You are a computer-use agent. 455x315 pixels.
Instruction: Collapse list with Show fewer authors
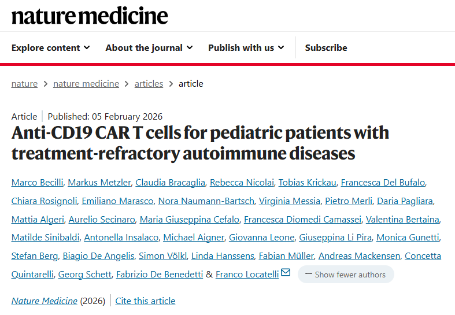pos(346,275)
